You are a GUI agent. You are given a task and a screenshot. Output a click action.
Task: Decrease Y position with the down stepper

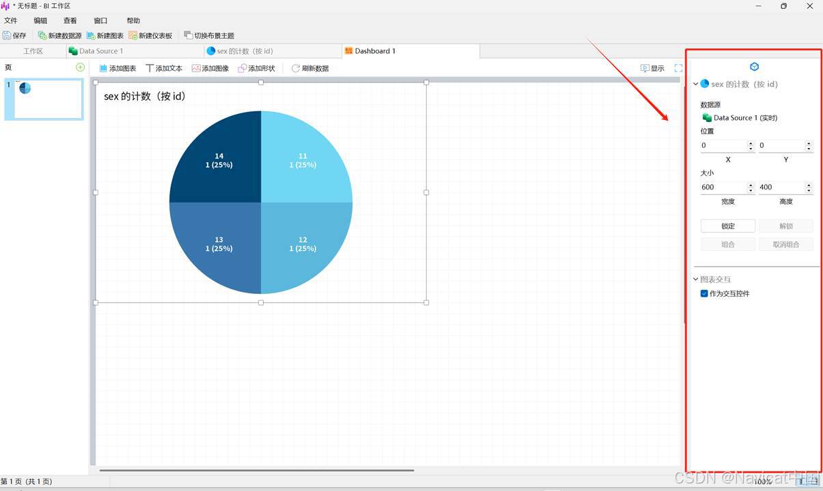click(809, 148)
